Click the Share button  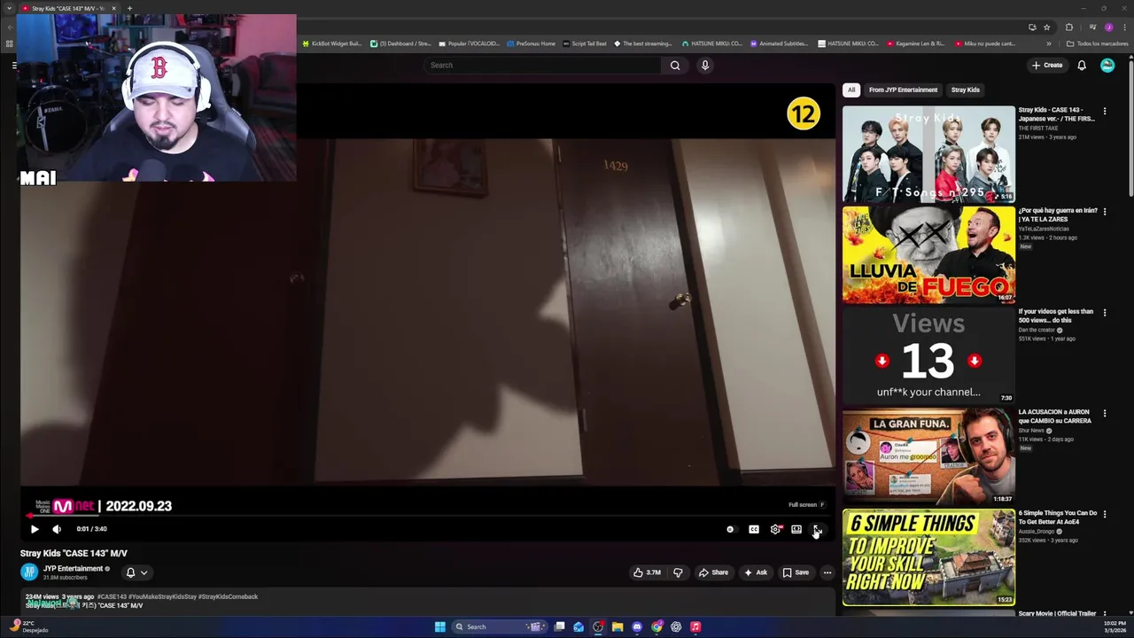tap(713, 572)
